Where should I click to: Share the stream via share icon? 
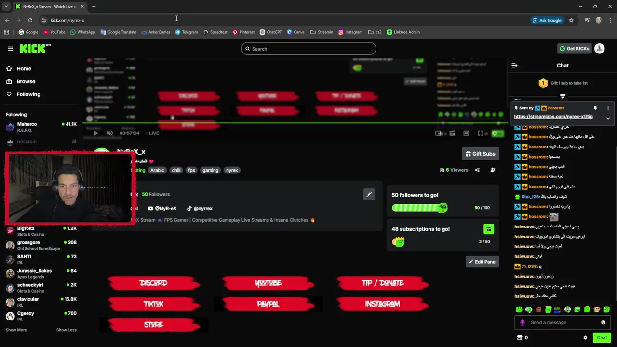tap(477, 170)
